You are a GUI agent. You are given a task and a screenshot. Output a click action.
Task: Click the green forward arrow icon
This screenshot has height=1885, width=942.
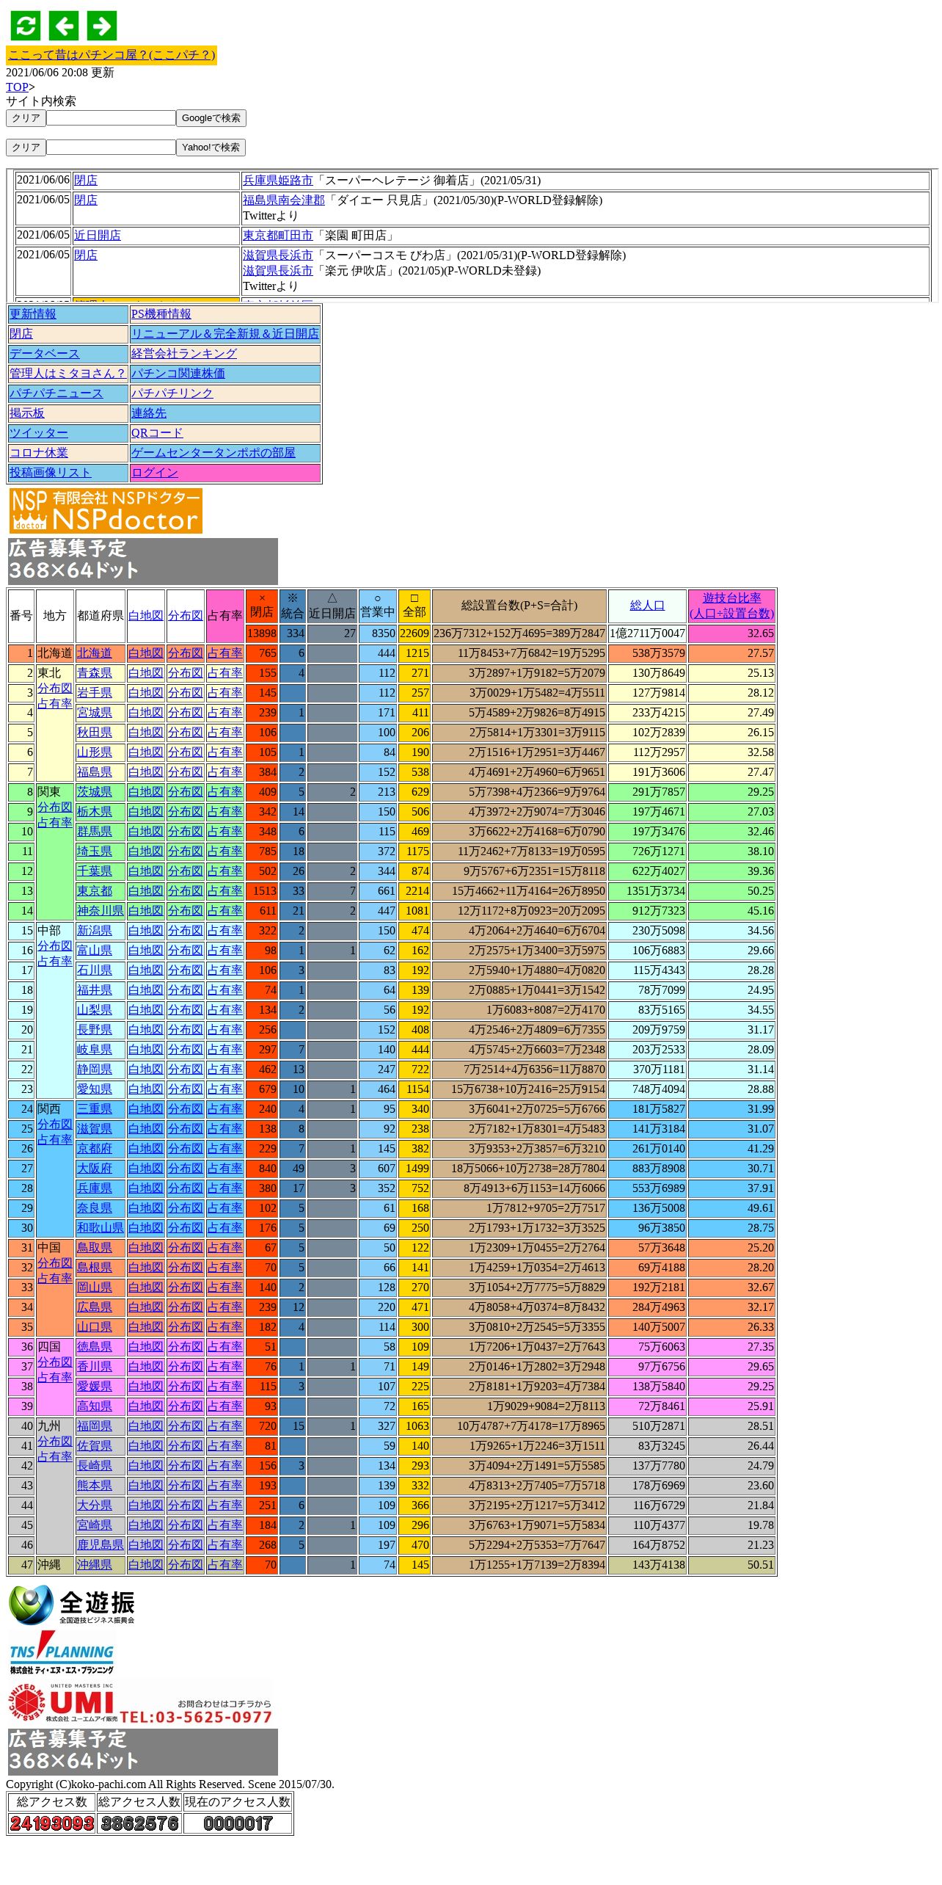(x=102, y=26)
